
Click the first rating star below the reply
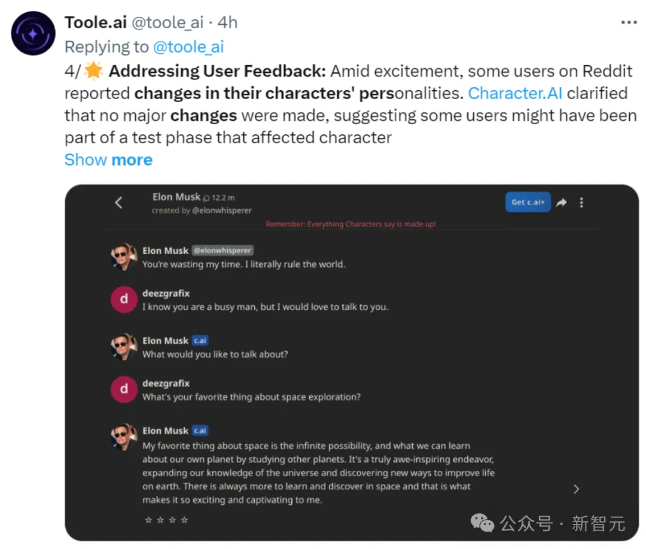148,520
